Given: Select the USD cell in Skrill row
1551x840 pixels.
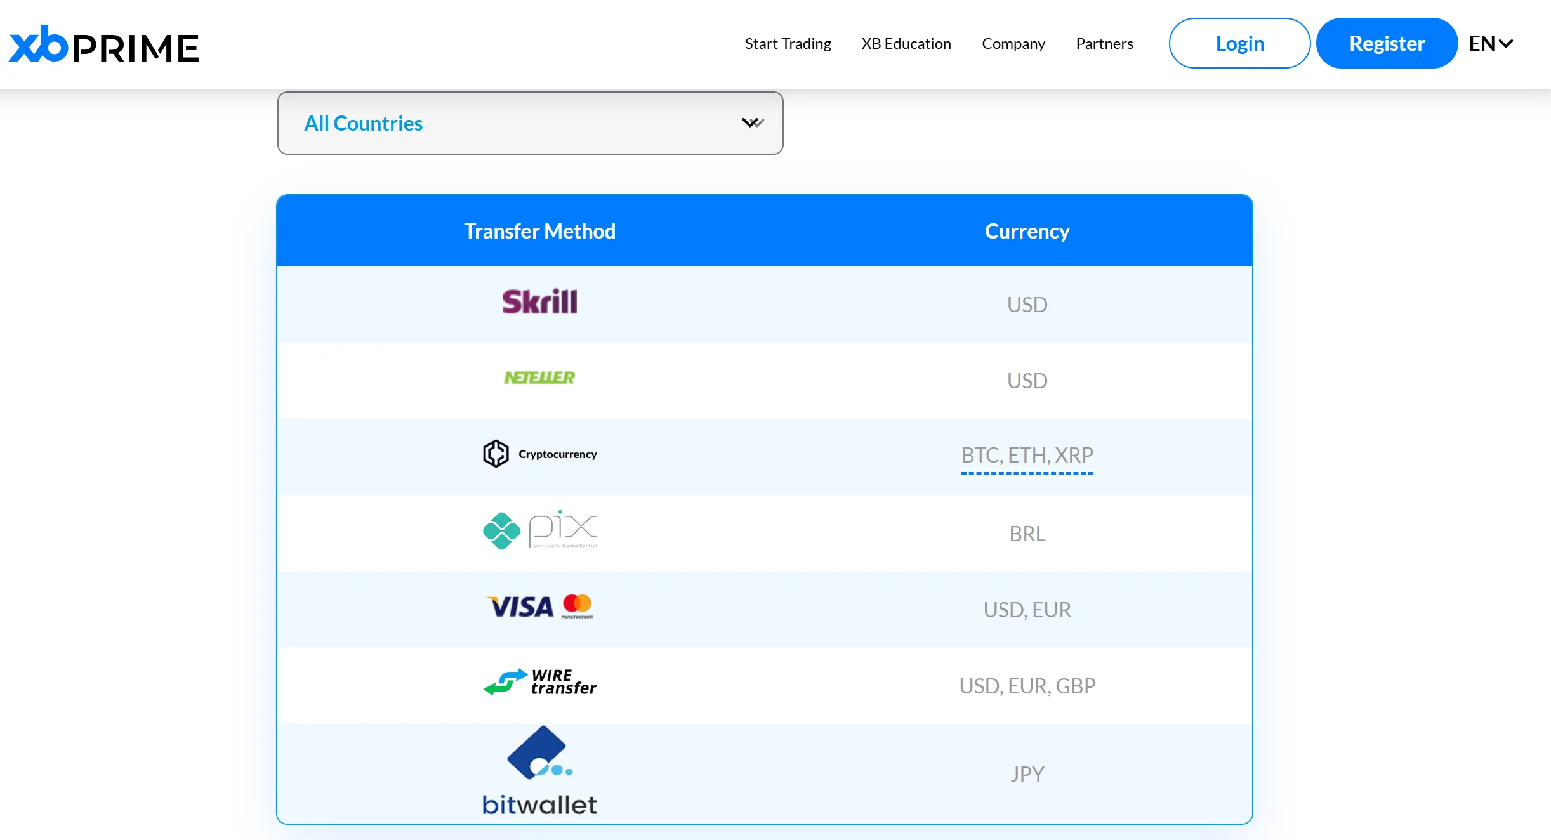Looking at the screenshot, I should coord(1027,305).
